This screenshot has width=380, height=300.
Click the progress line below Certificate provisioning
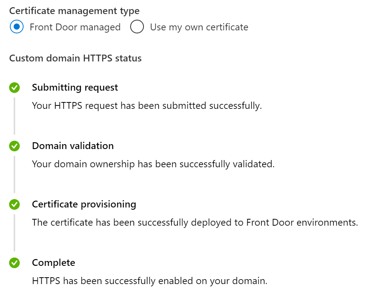[x=14, y=232]
